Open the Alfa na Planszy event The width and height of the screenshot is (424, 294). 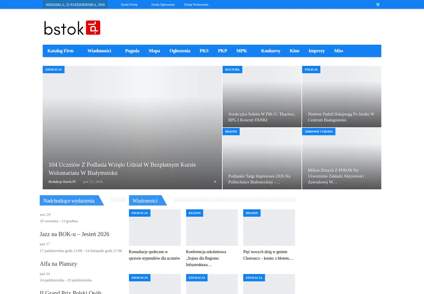[58, 264]
